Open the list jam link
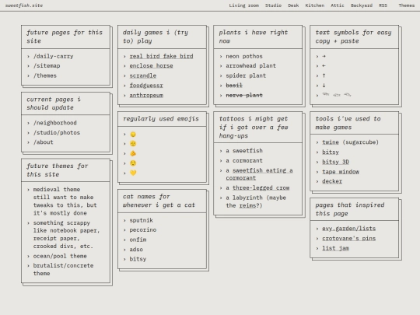Image resolution: width=420 pixels, height=315 pixels. 335,248
